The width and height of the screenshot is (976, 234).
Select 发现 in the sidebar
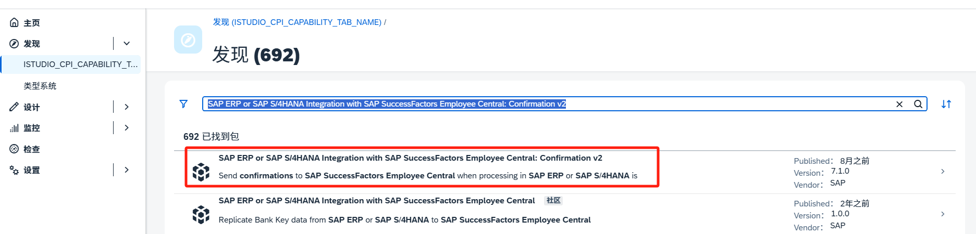pyautogui.click(x=32, y=44)
